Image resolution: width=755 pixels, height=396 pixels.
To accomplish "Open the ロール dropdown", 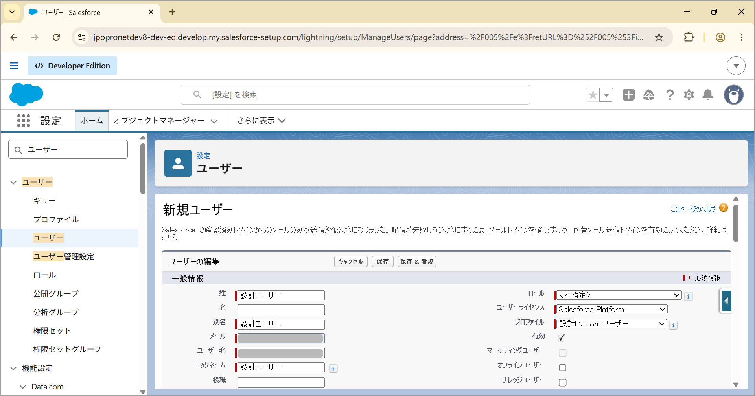I will [x=619, y=295].
